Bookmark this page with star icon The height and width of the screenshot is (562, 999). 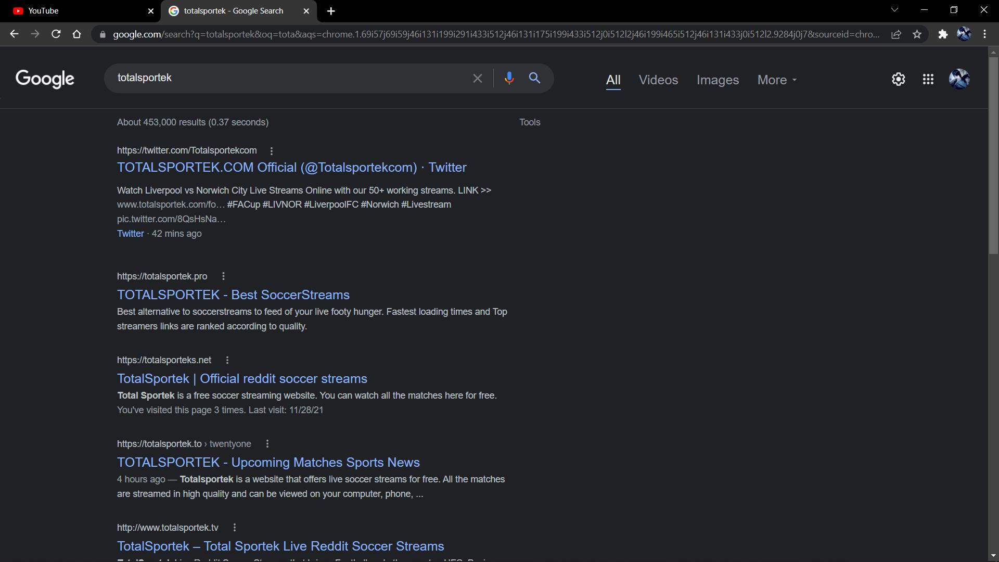pyautogui.click(x=917, y=34)
